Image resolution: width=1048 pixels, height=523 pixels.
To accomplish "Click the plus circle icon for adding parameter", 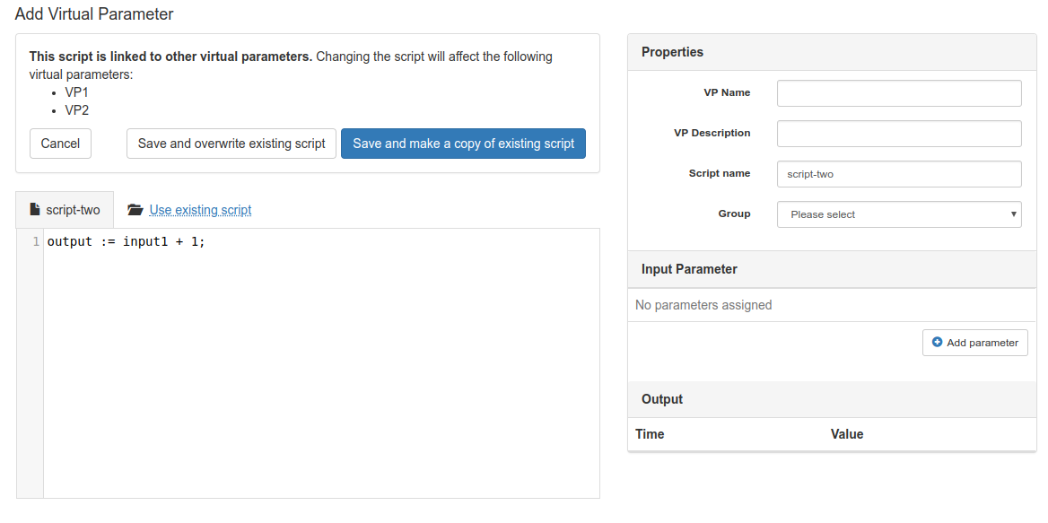I will 937,343.
